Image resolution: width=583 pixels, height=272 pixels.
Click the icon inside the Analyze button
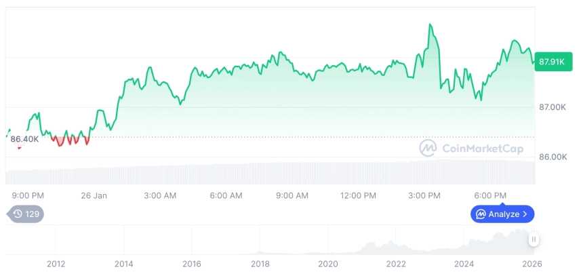pyautogui.click(x=481, y=214)
